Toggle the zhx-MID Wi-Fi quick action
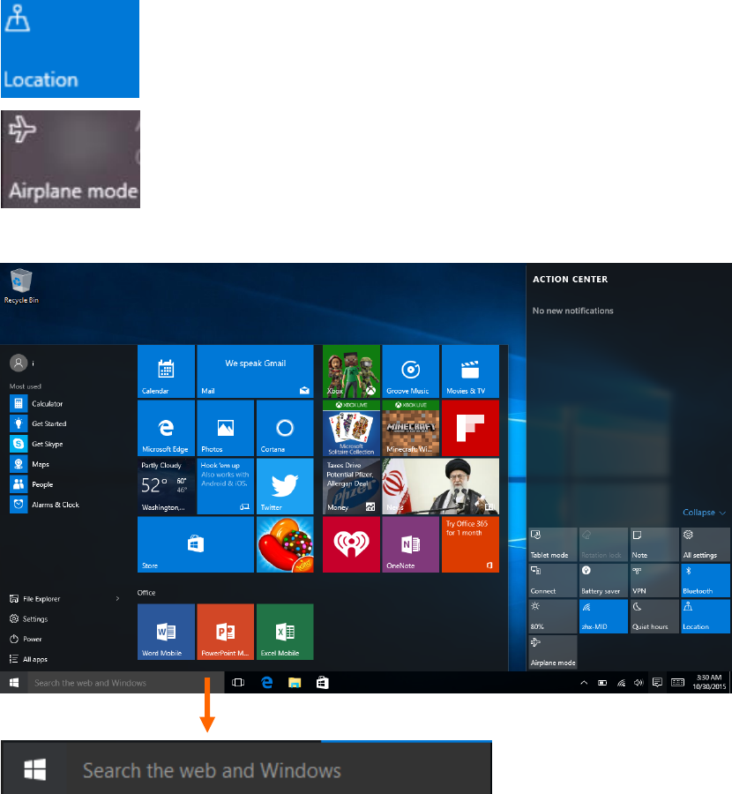This screenshot has width=732, height=794. coord(603,617)
